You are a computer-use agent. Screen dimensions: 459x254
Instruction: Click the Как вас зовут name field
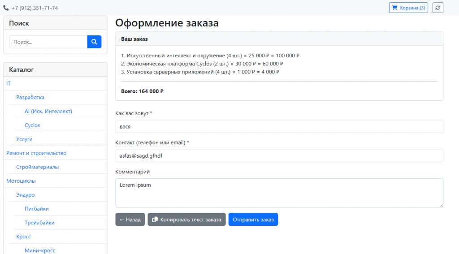(x=279, y=126)
